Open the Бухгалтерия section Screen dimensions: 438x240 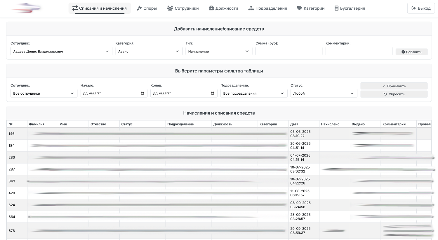pos(350,8)
